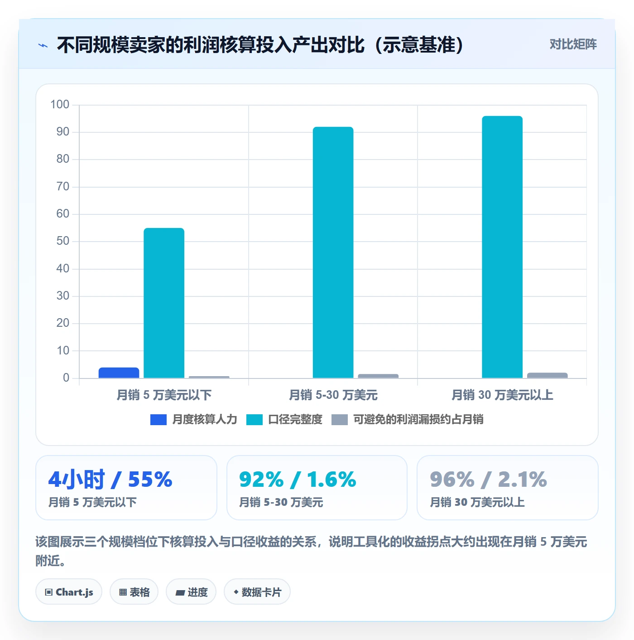Click the 4小时 / 55% stat card

pyautogui.click(x=126, y=488)
